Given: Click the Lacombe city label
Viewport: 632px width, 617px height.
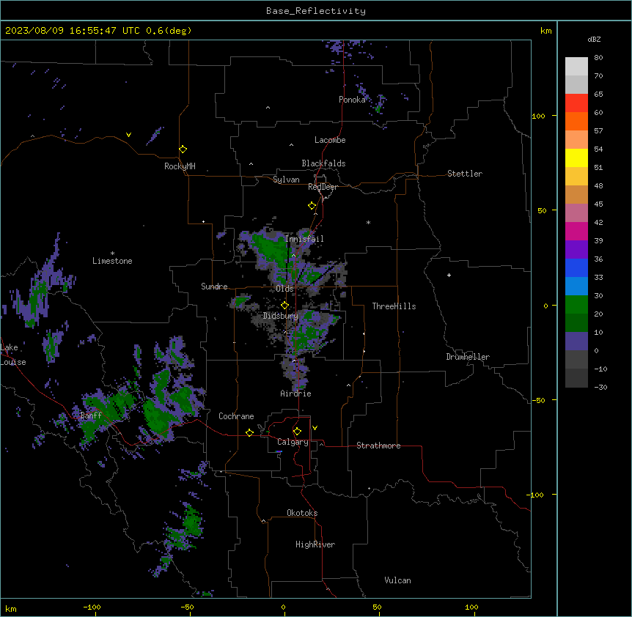Looking at the screenshot, I should (330, 140).
